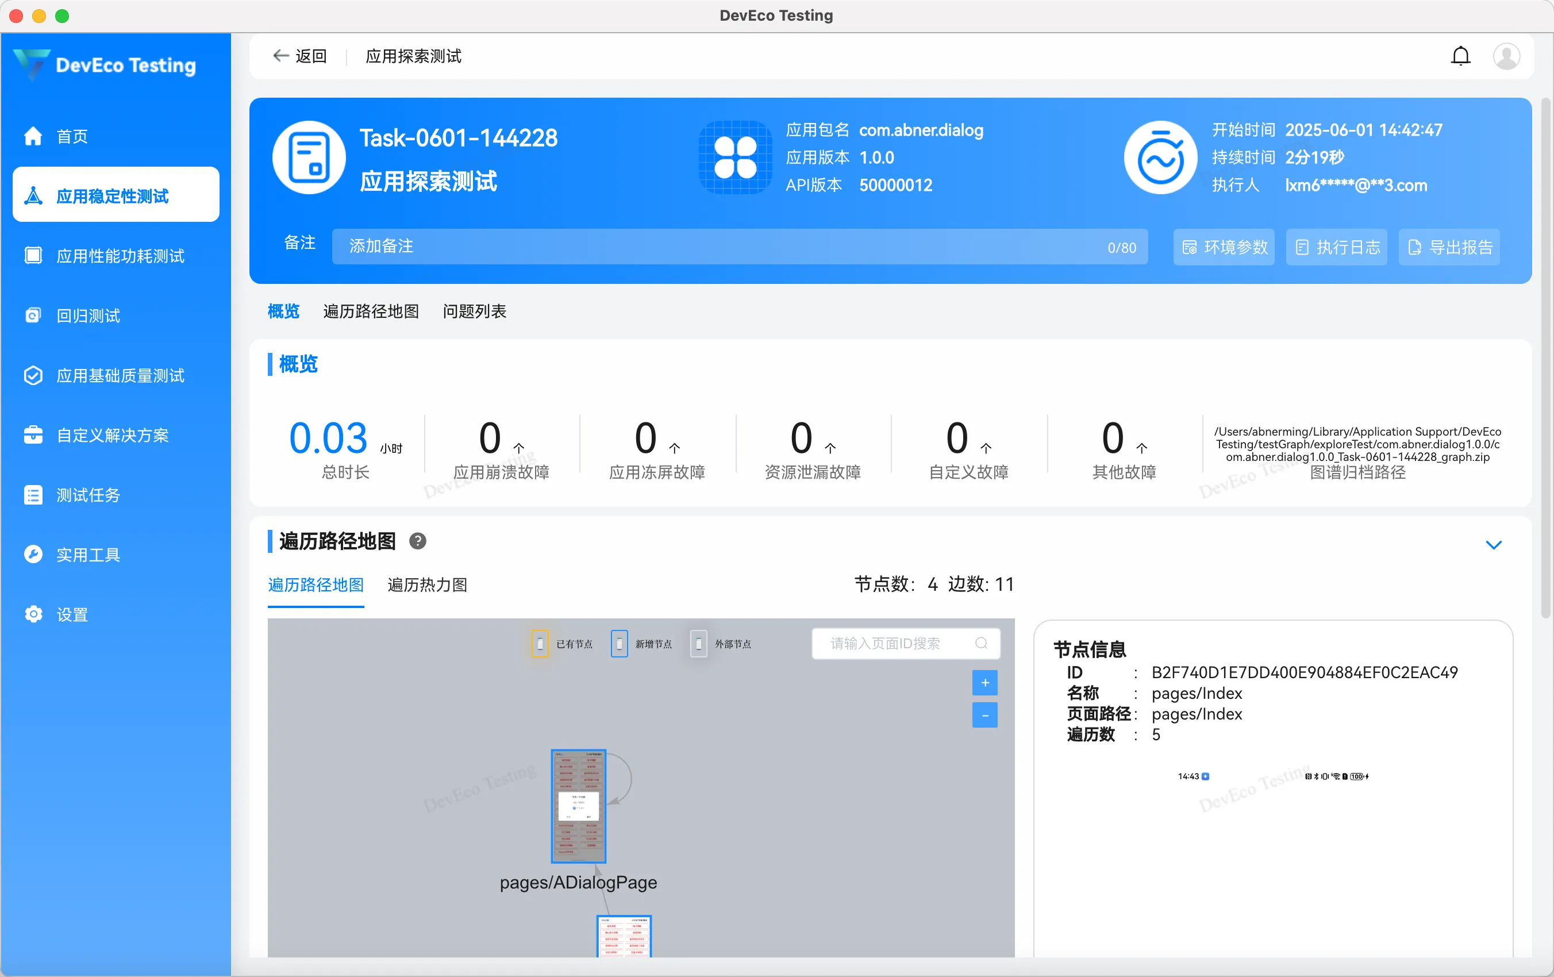Screen dimensions: 1554x977
Task: Open the user profile avatar
Action: click(1506, 56)
